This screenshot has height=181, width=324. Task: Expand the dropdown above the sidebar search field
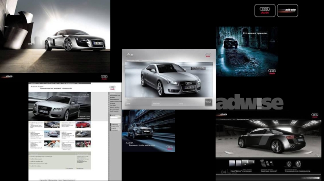115,116
